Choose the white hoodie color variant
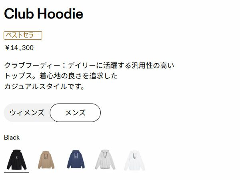 pyautogui.click(x=134, y=160)
